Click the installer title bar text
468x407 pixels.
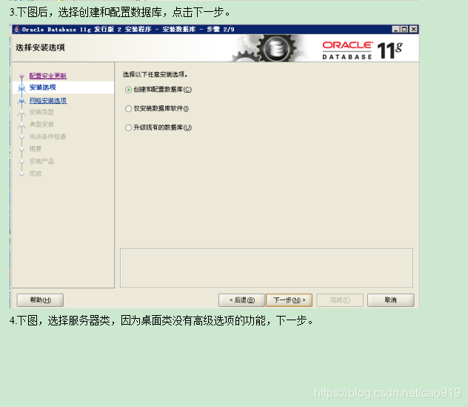128,30
